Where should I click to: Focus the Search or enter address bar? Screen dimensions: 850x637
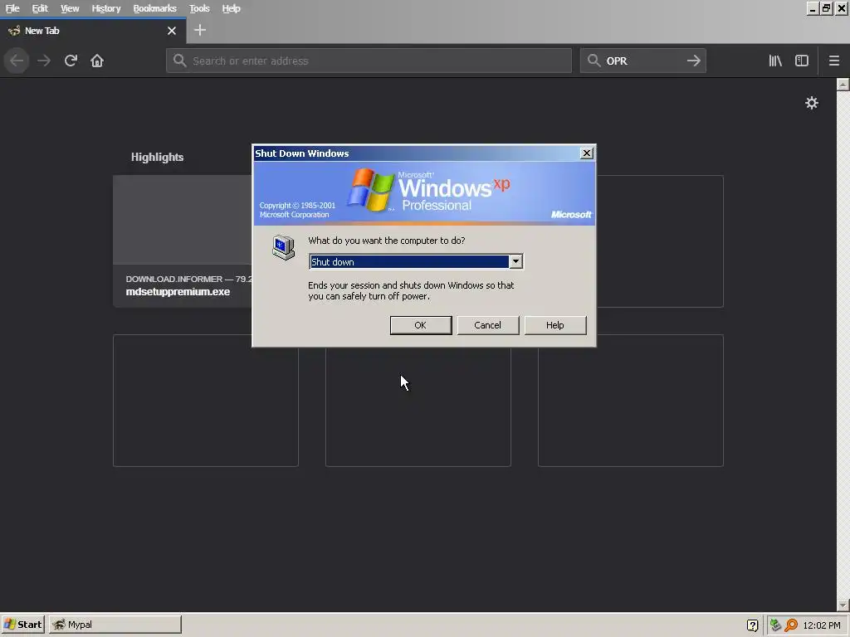click(x=369, y=61)
